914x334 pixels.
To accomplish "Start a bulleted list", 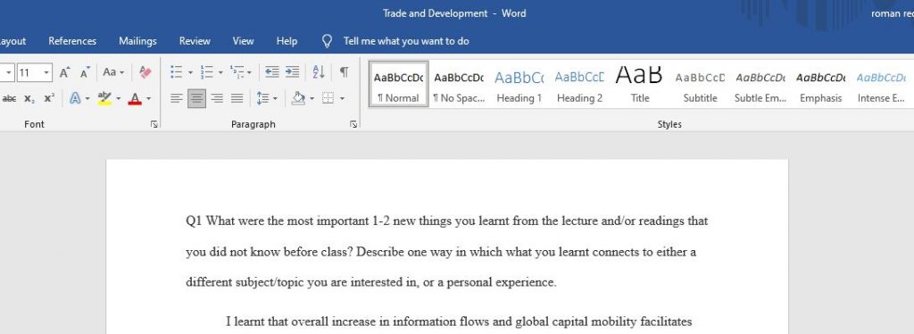I will 177,72.
